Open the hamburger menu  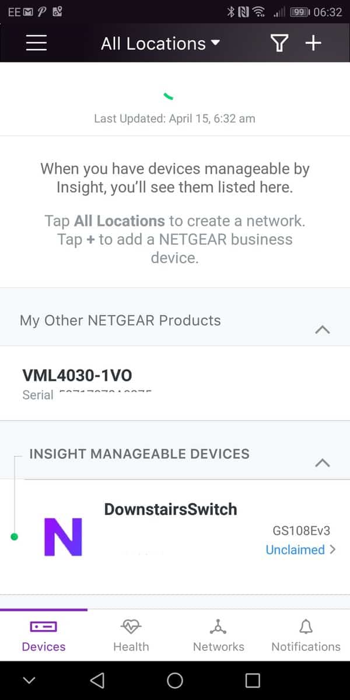pyautogui.click(x=36, y=43)
